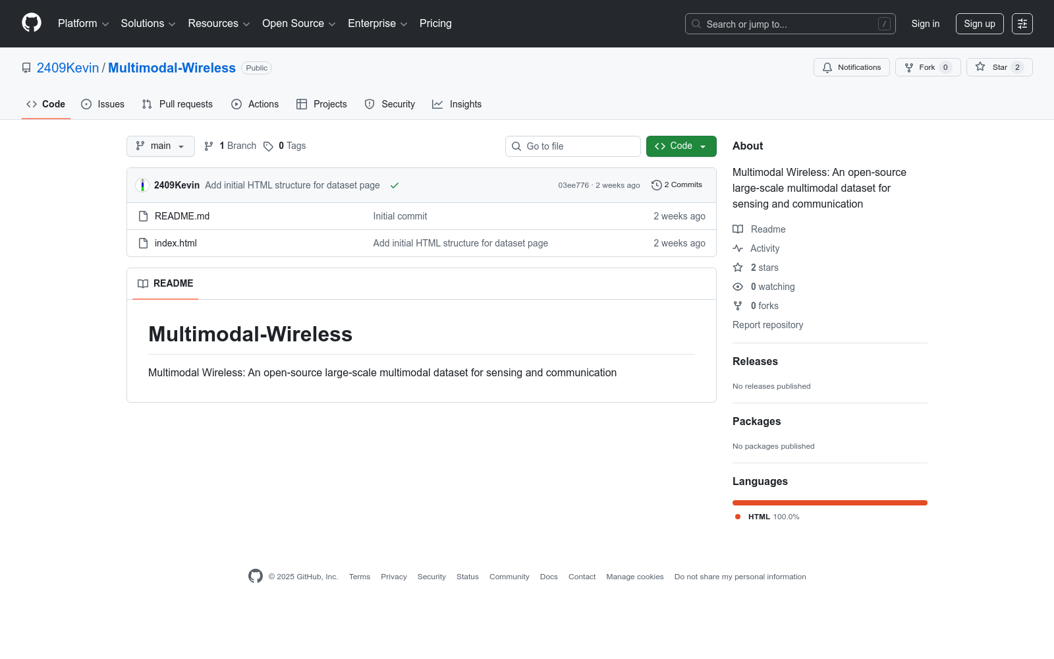Open the index.html file
Image resolution: width=1054 pixels, height=659 pixels.
click(x=176, y=243)
